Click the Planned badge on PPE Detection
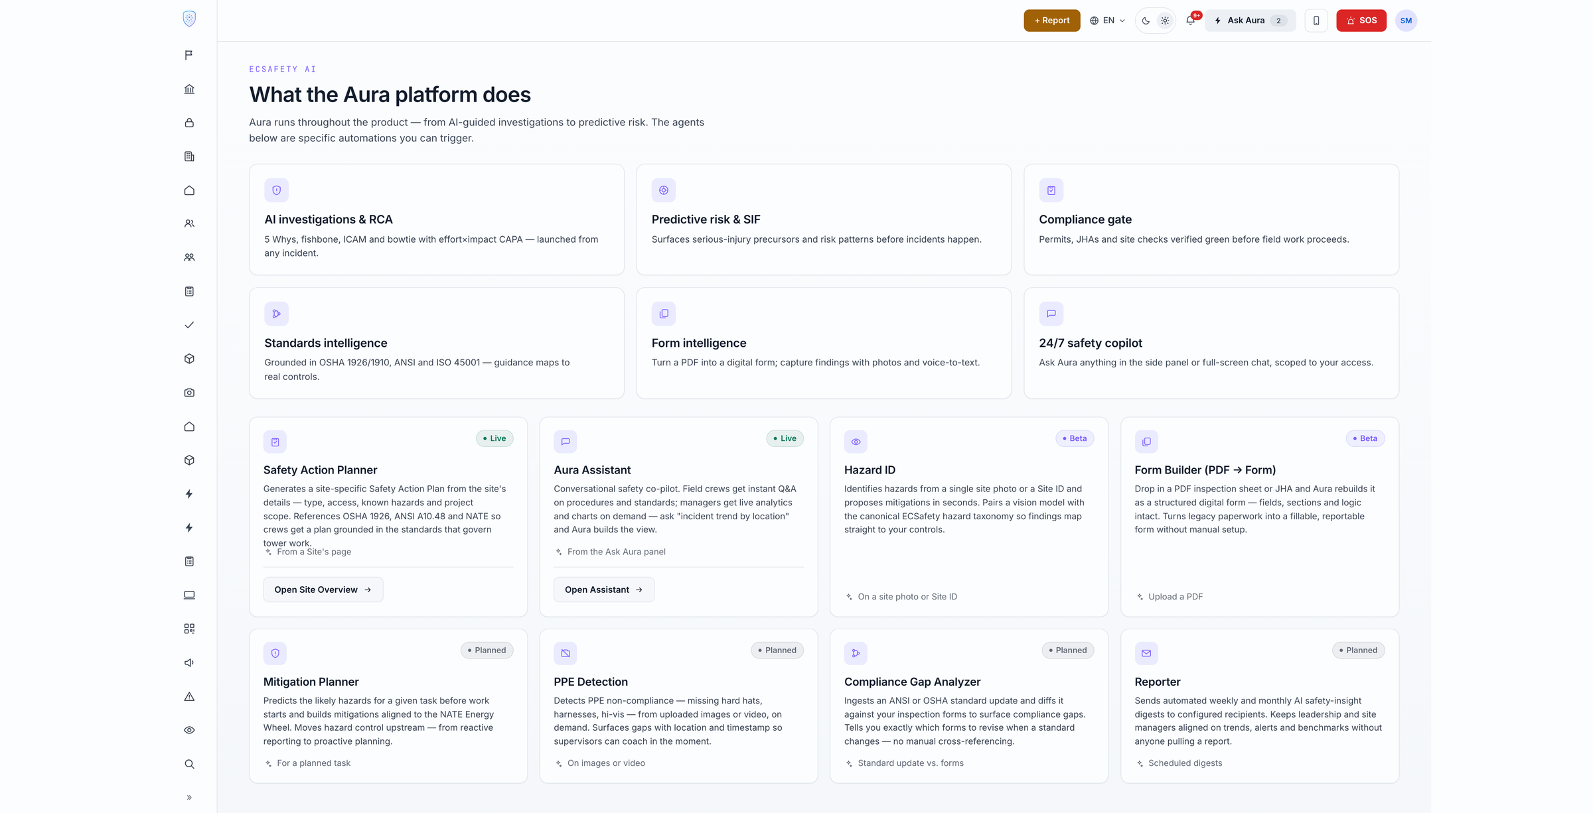Image resolution: width=1593 pixels, height=813 pixels. click(x=777, y=651)
